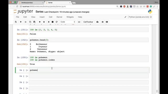The width and height of the screenshot is (168, 94).
Task: Click cell containing 100 in [1, 2, 3, 4, 5]
Action: 89,30
